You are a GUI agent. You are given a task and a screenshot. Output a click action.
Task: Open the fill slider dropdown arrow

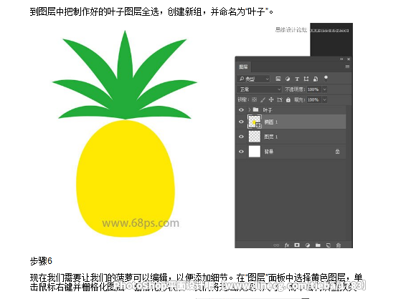pyautogui.click(x=324, y=99)
